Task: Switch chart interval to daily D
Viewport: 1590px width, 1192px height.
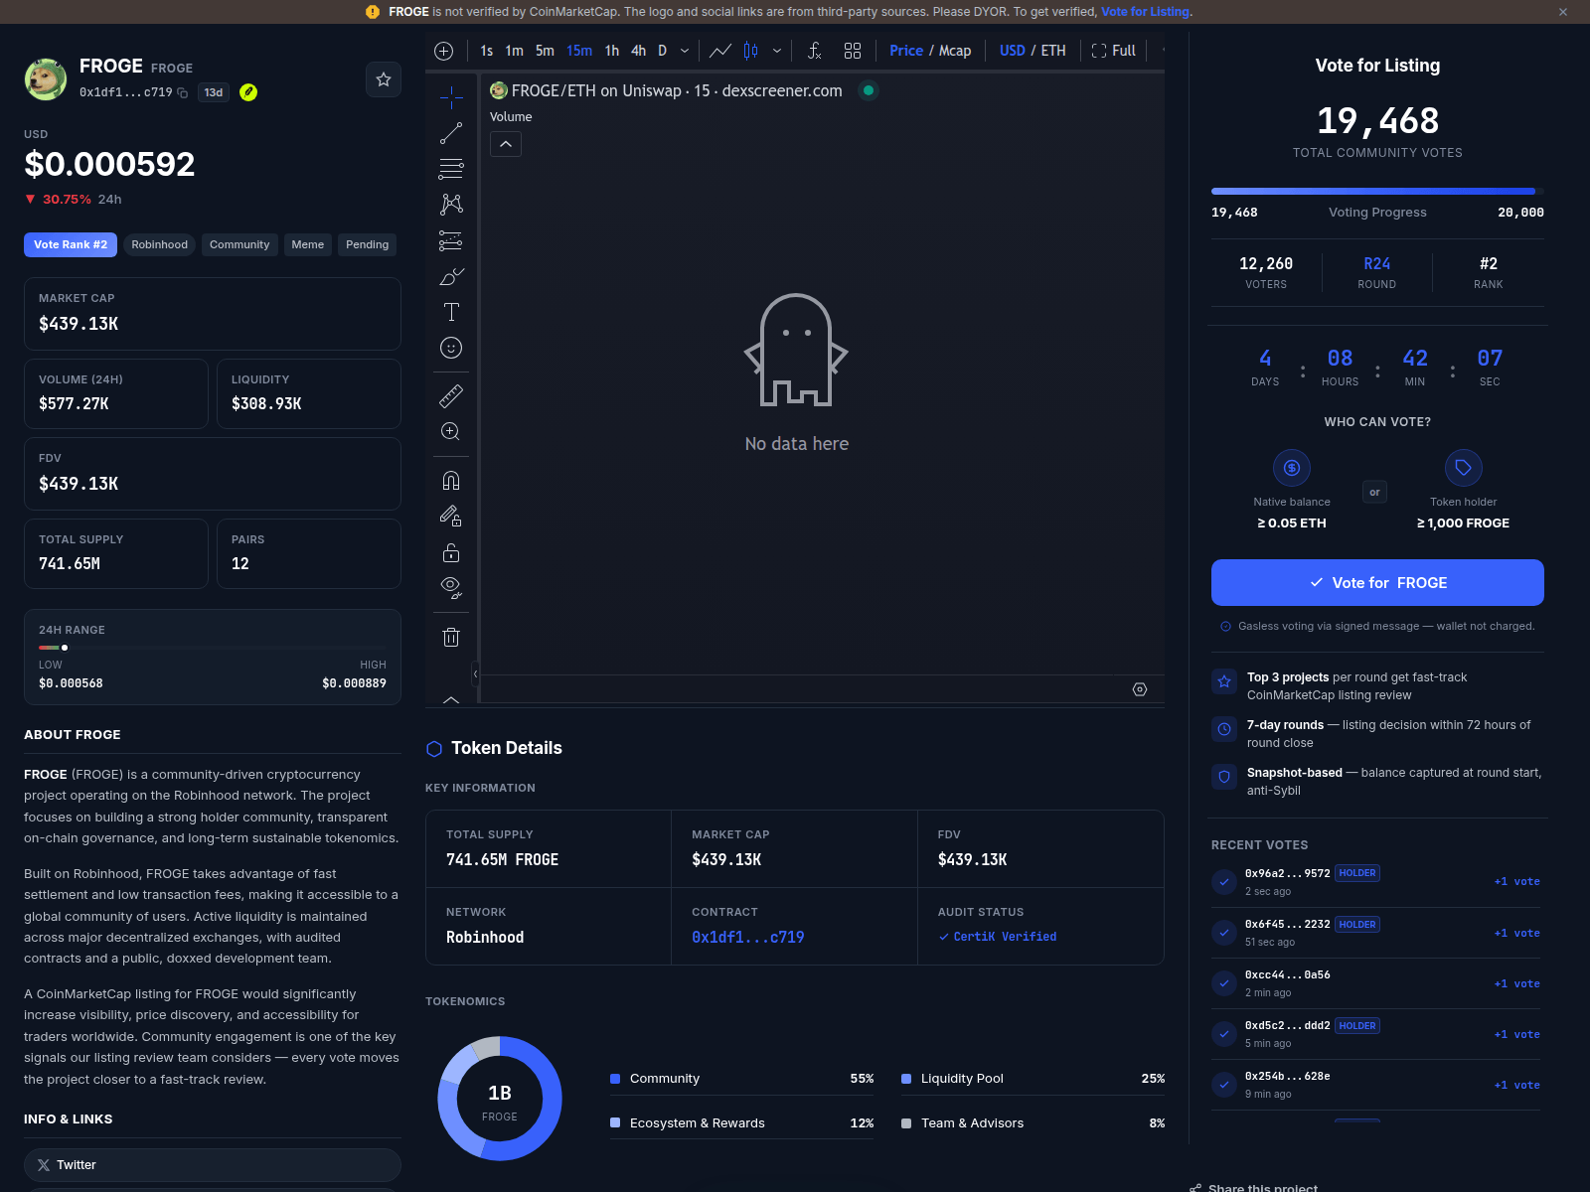Action: 662,51
